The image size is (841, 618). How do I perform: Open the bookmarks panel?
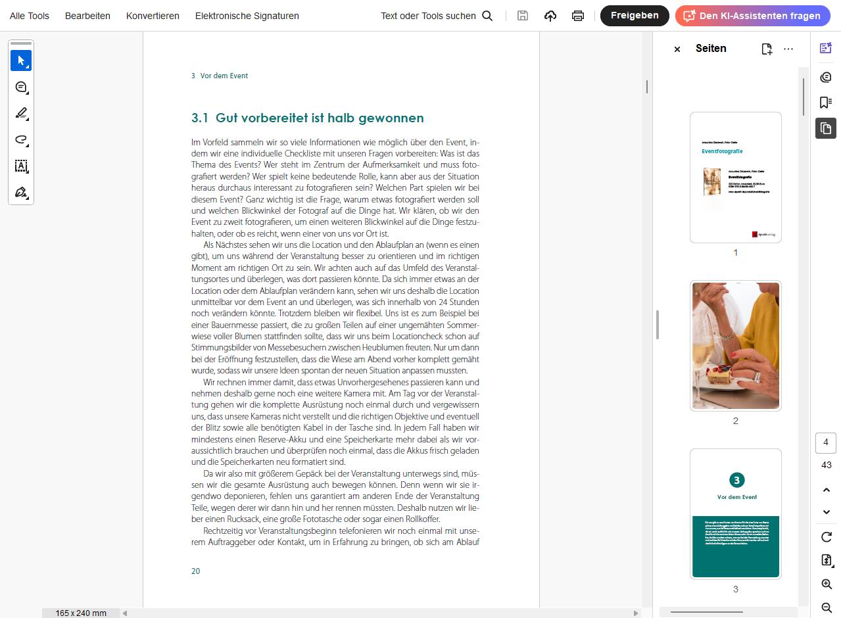[826, 103]
